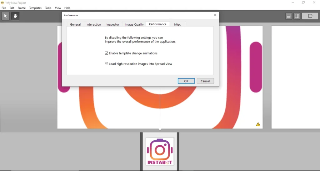Select the arrow pointer tool
The width and height of the screenshot is (320, 171).
pos(6,16)
